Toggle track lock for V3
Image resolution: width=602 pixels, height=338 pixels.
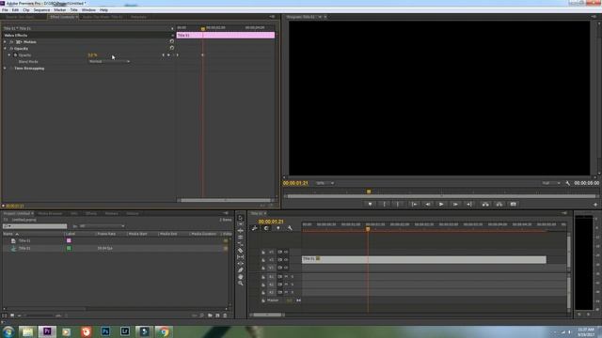click(x=263, y=253)
